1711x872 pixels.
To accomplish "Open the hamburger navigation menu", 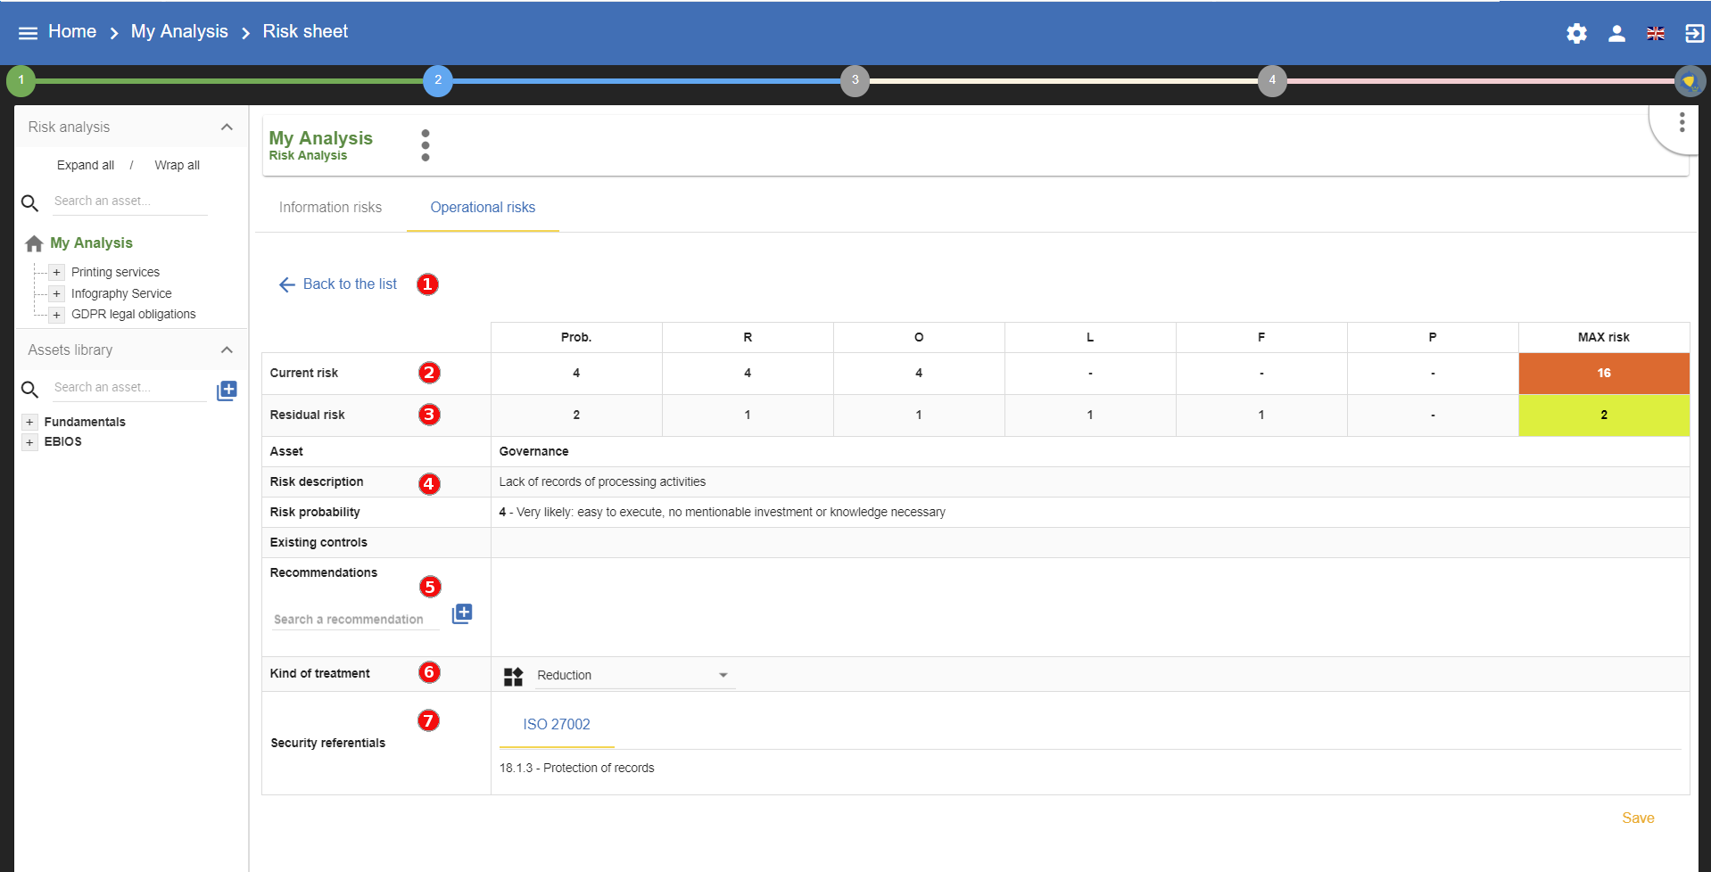I will tap(28, 33).
